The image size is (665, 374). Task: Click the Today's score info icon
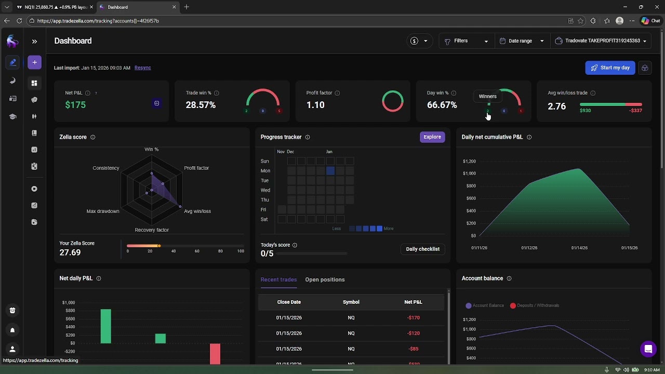(295, 245)
